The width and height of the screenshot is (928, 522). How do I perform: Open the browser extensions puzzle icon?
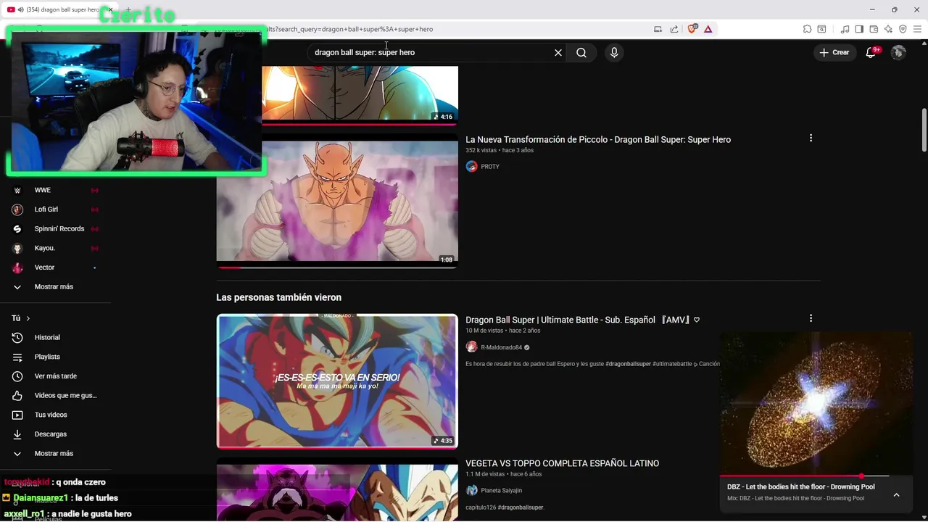807,29
